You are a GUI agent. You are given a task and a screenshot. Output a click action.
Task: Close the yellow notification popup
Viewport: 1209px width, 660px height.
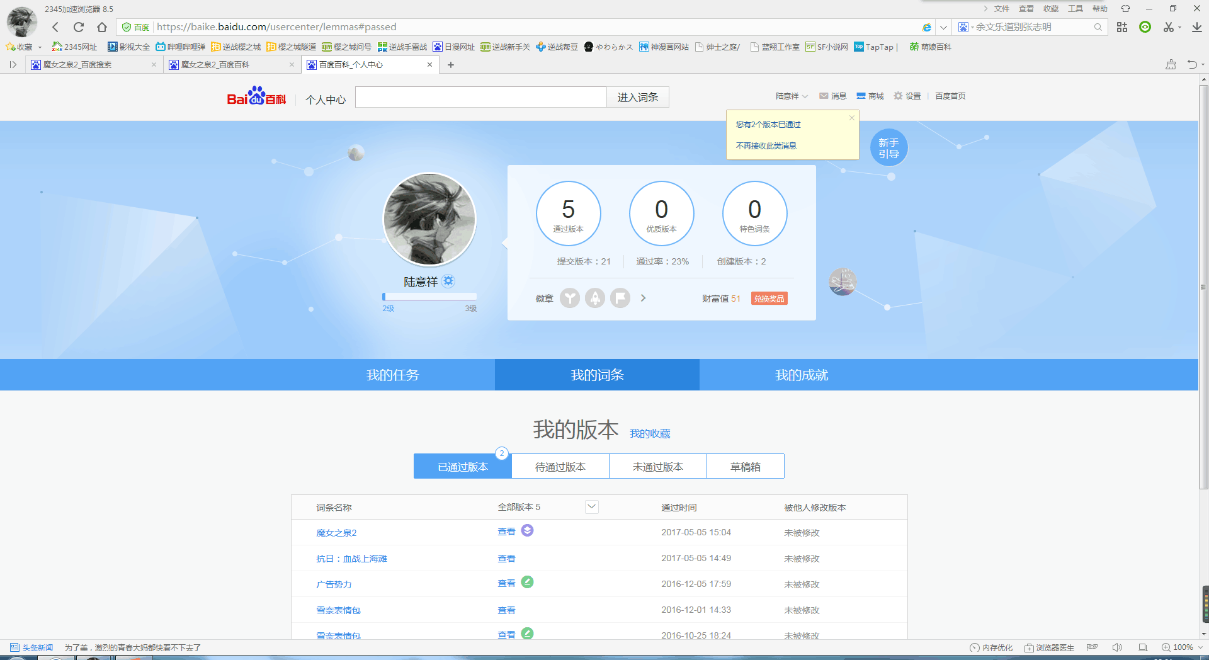click(852, 118)
